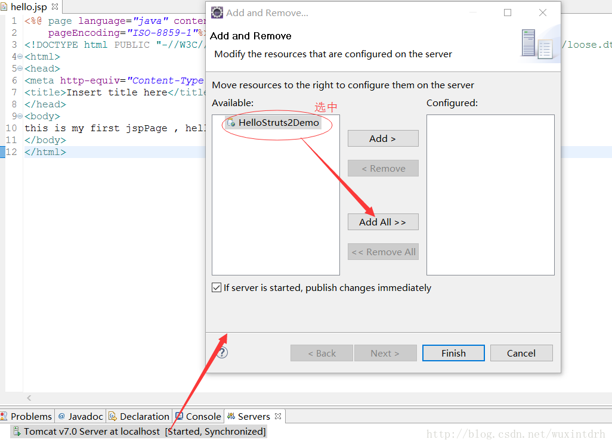The image size is (612, 446).
Task: Click the < Back button
Action: pos(322,353)
